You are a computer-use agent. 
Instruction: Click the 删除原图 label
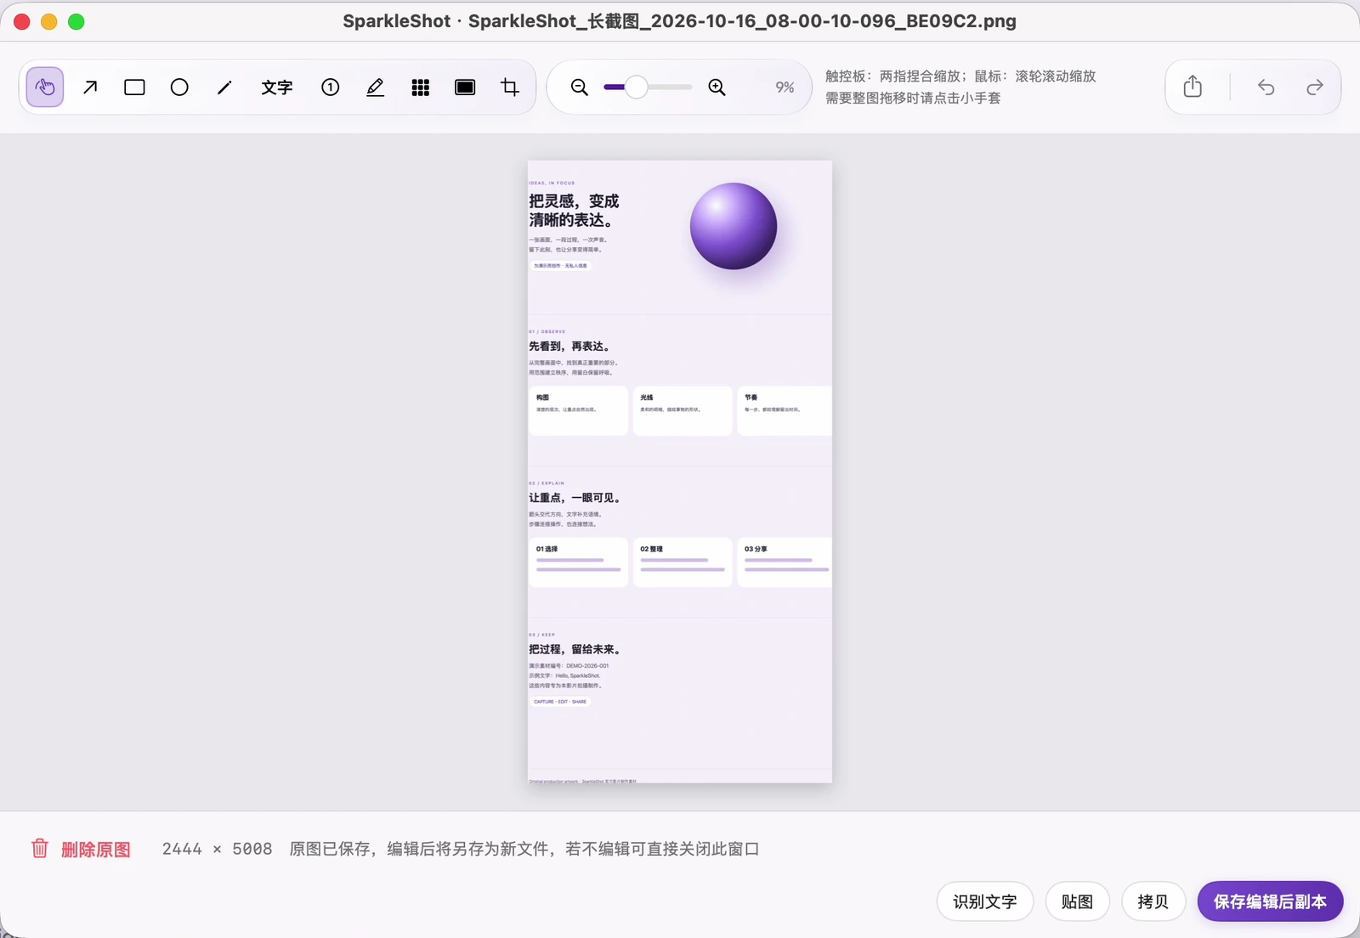96,849
